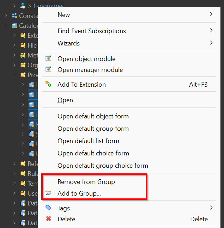
Task: Click the Consta... tree icon
Action: coord(14,16)
